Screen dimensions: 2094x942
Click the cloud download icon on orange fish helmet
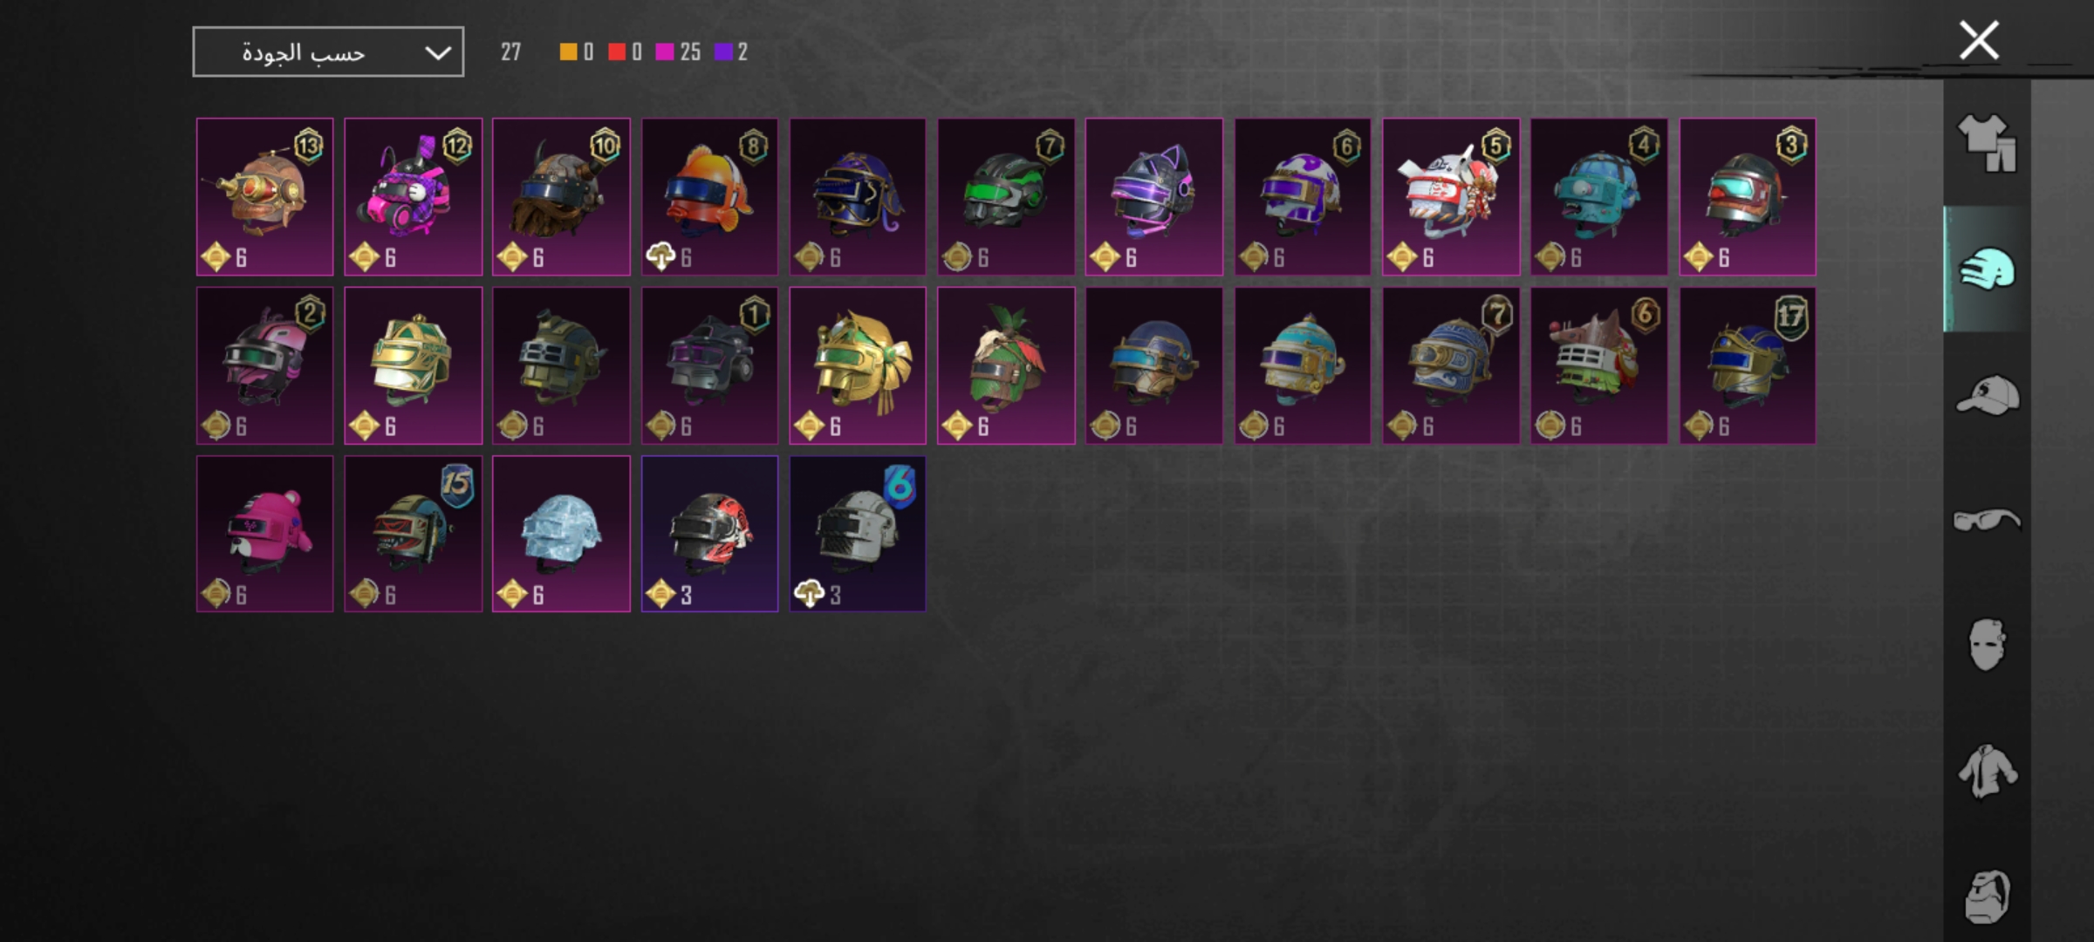pyautogui.click(x=660, y=257)
